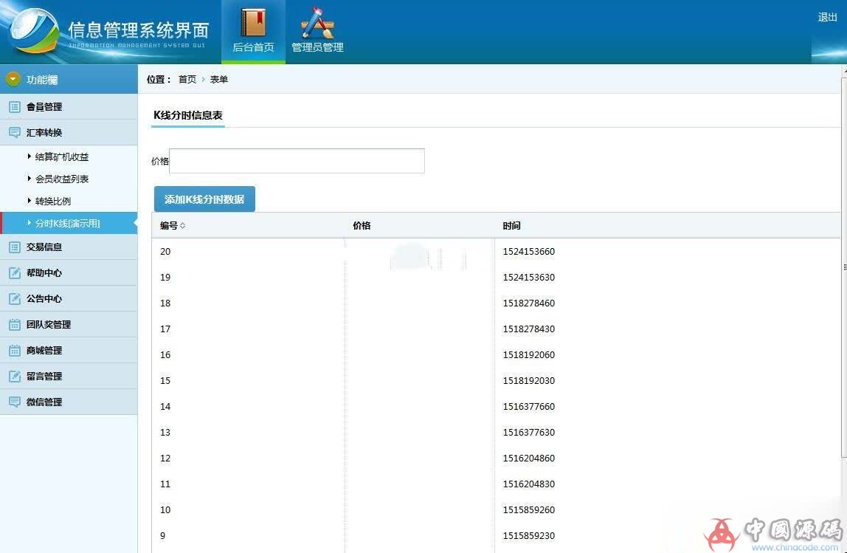Click inside the 价格 input field
847x553 pixels.
pos(295,161)
